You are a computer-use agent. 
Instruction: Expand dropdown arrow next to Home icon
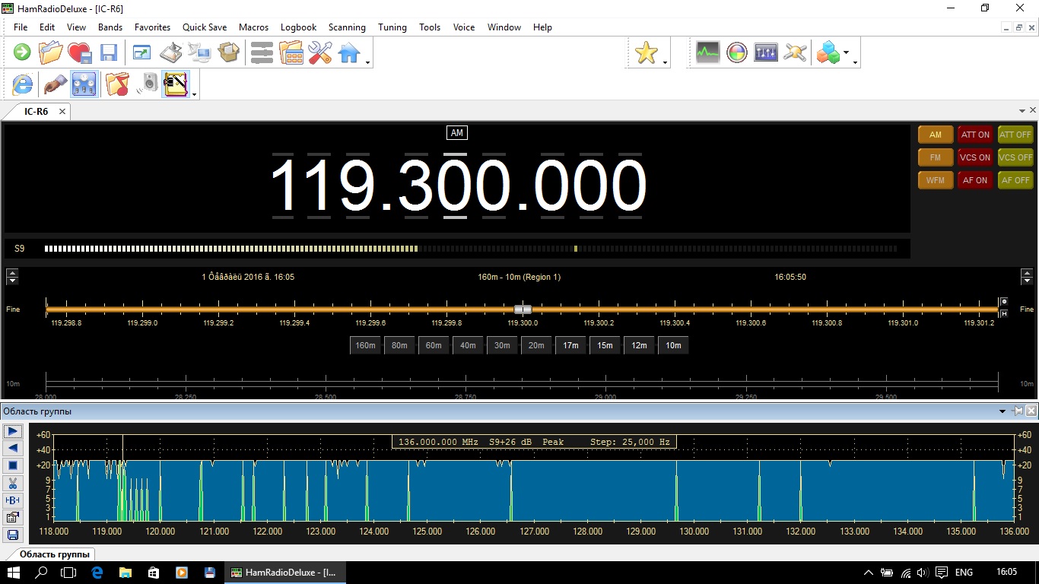coord(368,62)
